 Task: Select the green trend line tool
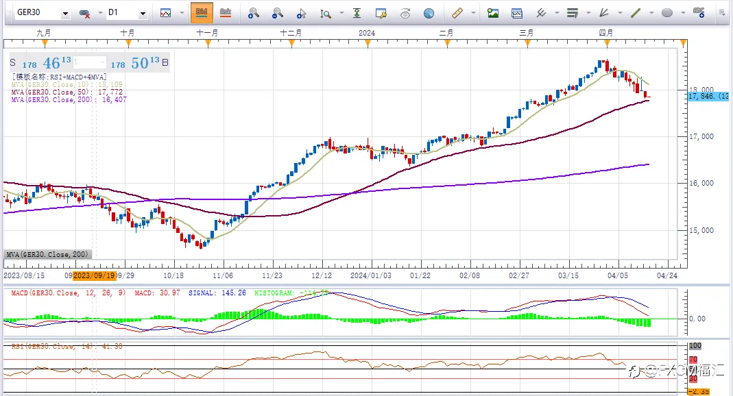[636, 13]
